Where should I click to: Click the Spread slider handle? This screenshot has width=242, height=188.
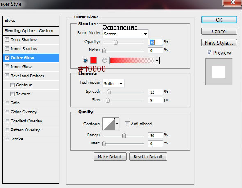(109, 92)
